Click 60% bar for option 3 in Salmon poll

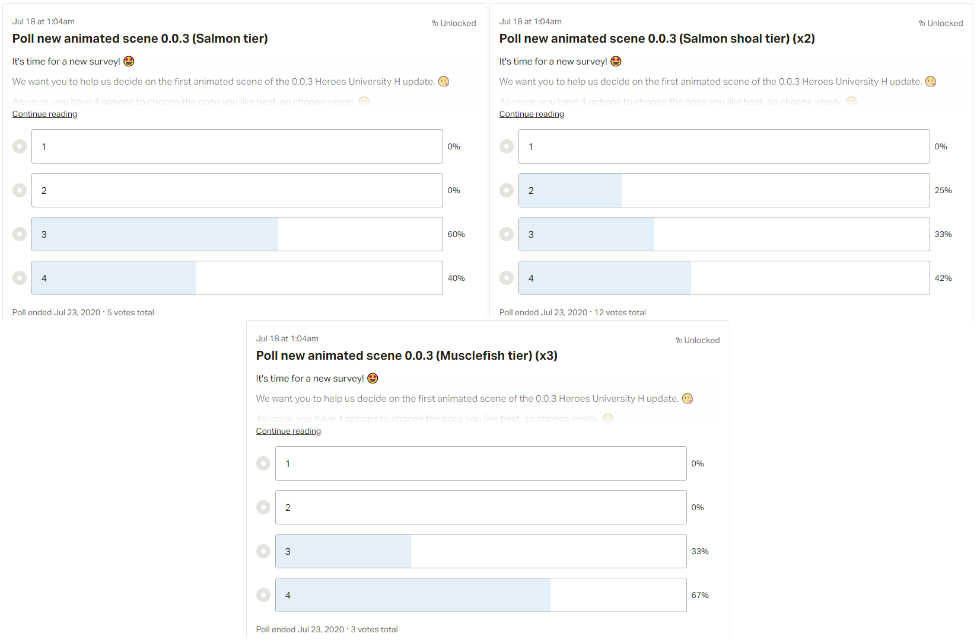pos(237,234)
